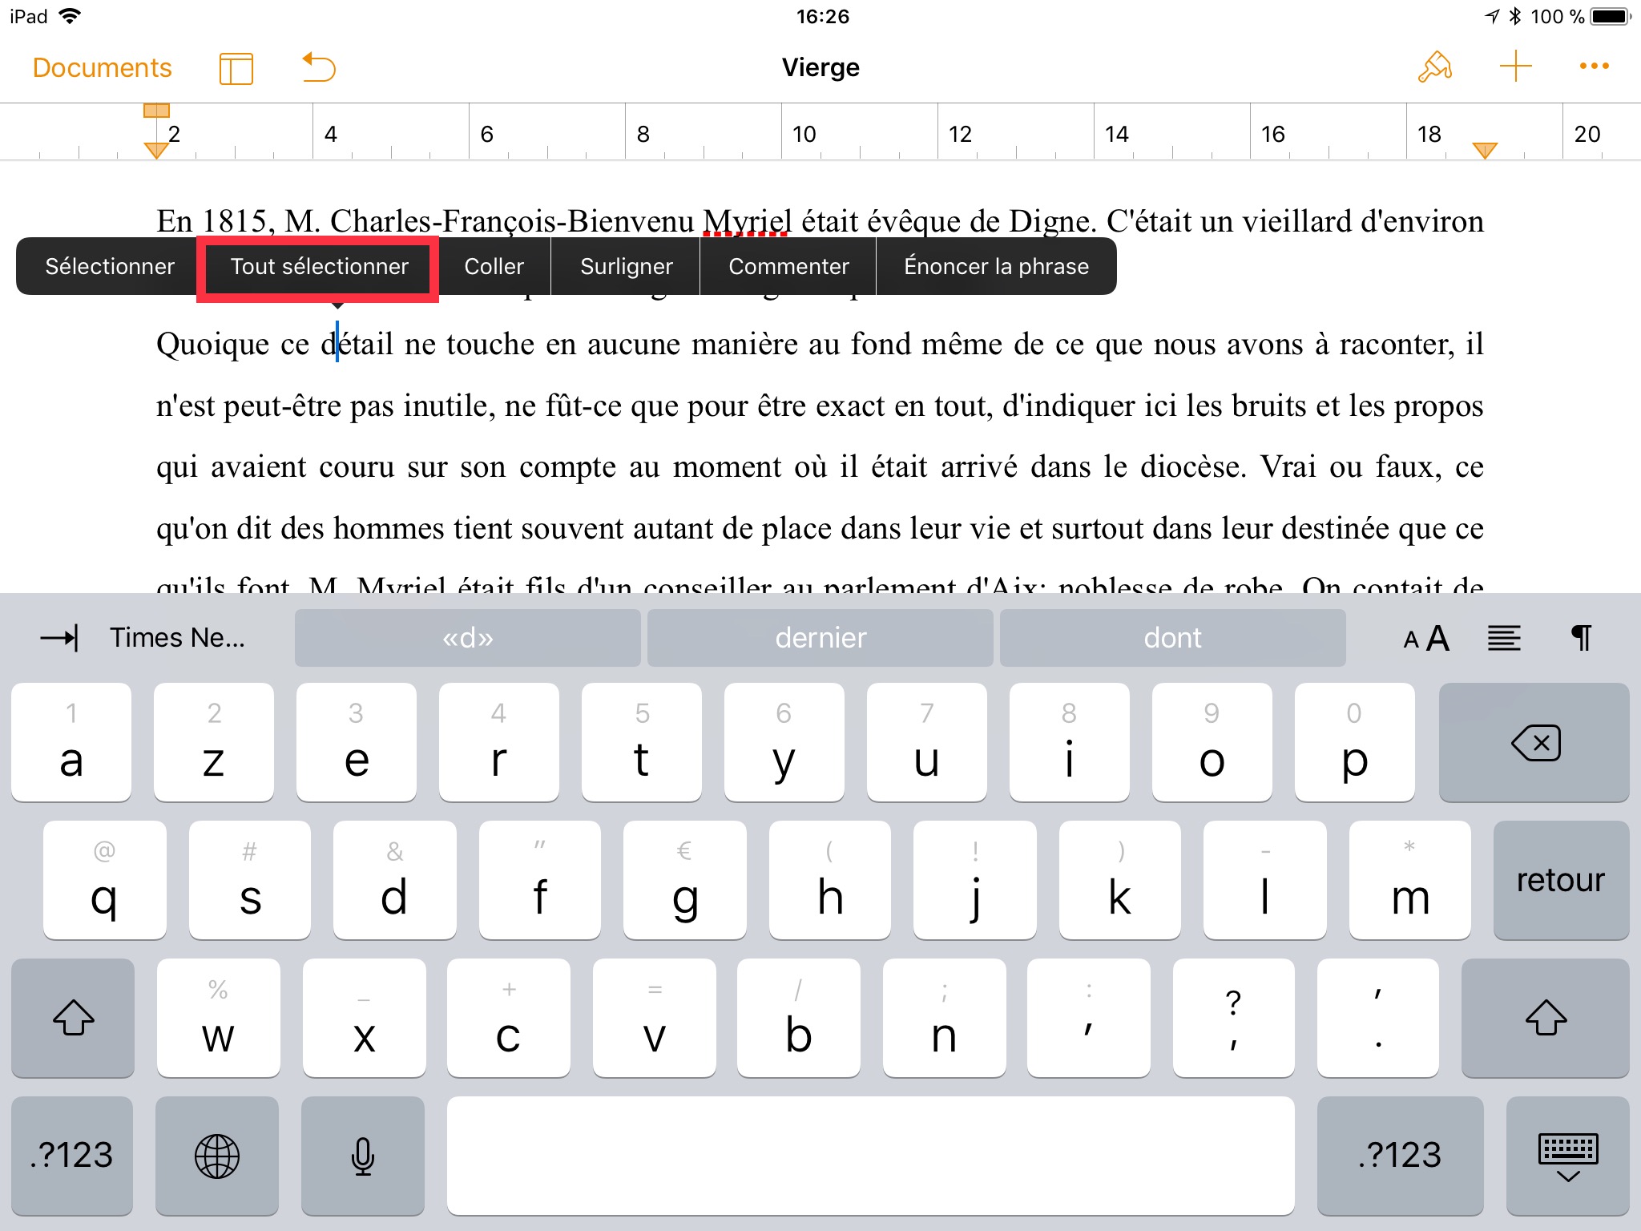The image size is (1641, 1231).
Task: Toggle the left shift key
Action: 73,1018
